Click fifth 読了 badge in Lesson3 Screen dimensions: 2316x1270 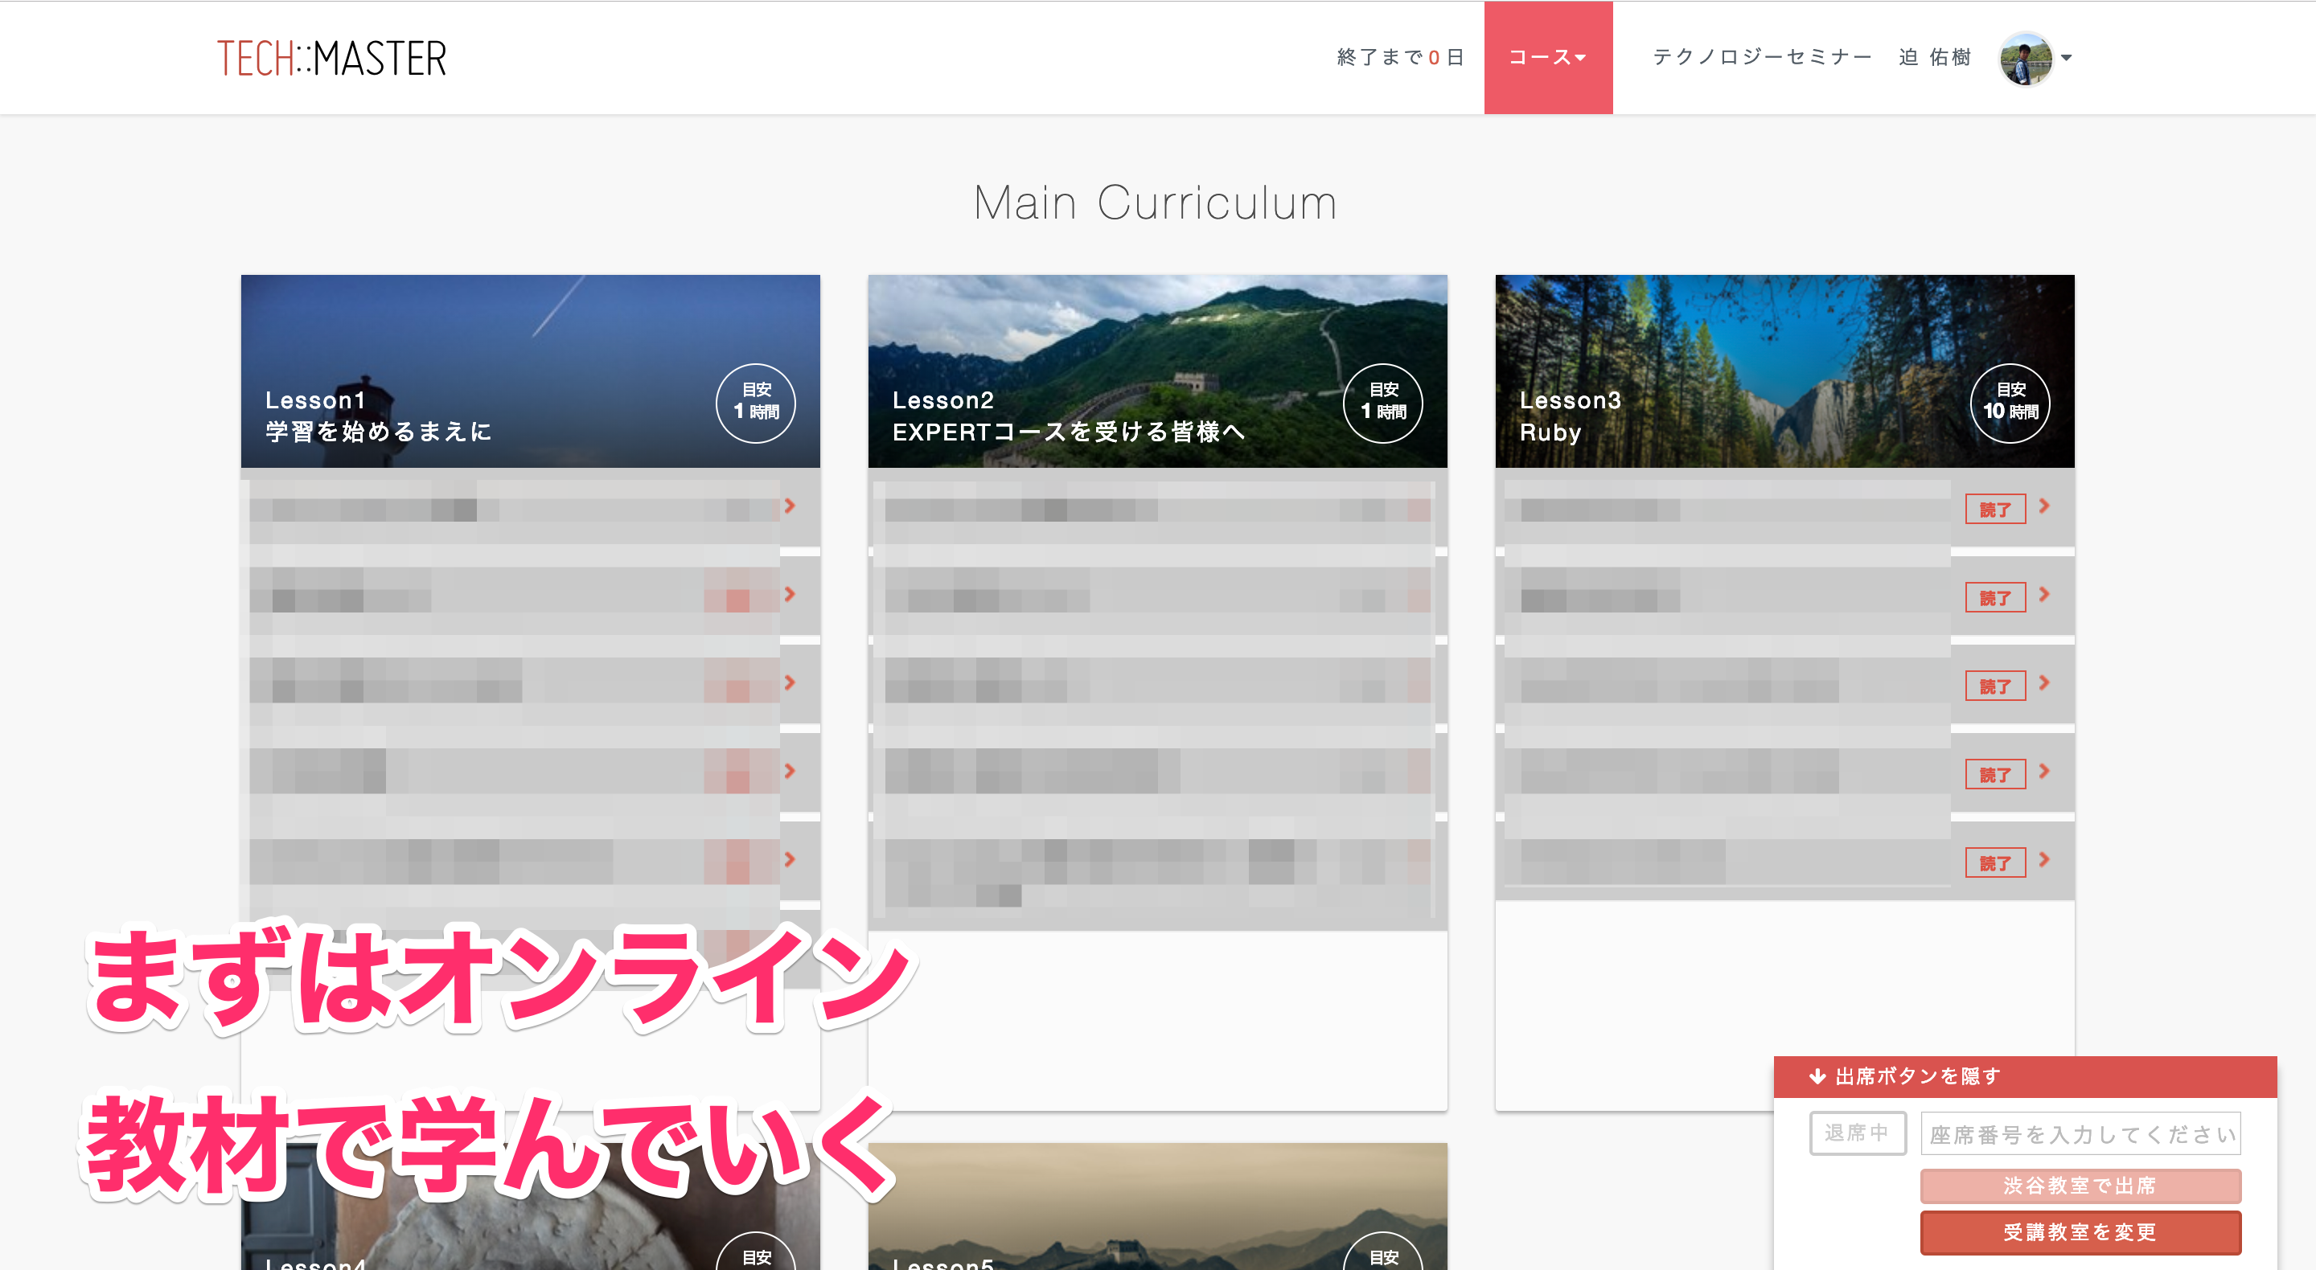click(1995, 862)
